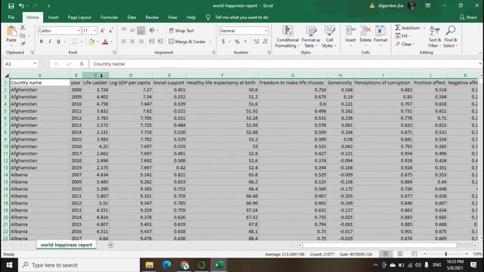Open Conditional Formatting menu
Viewport: 484px width, 272px height.
tap(287, 36)
